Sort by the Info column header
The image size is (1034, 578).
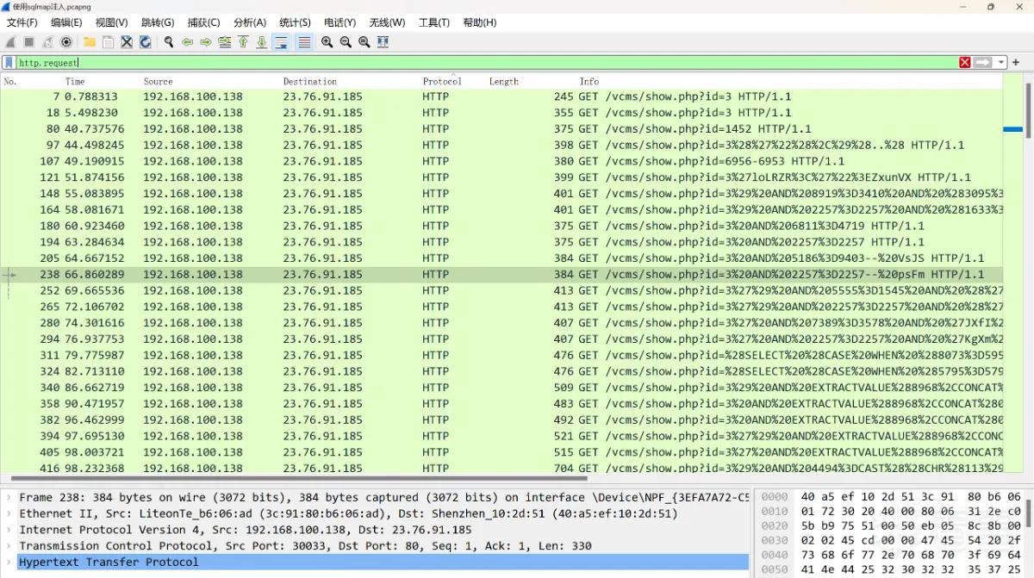pyautogui.click(x=589, y=82)
